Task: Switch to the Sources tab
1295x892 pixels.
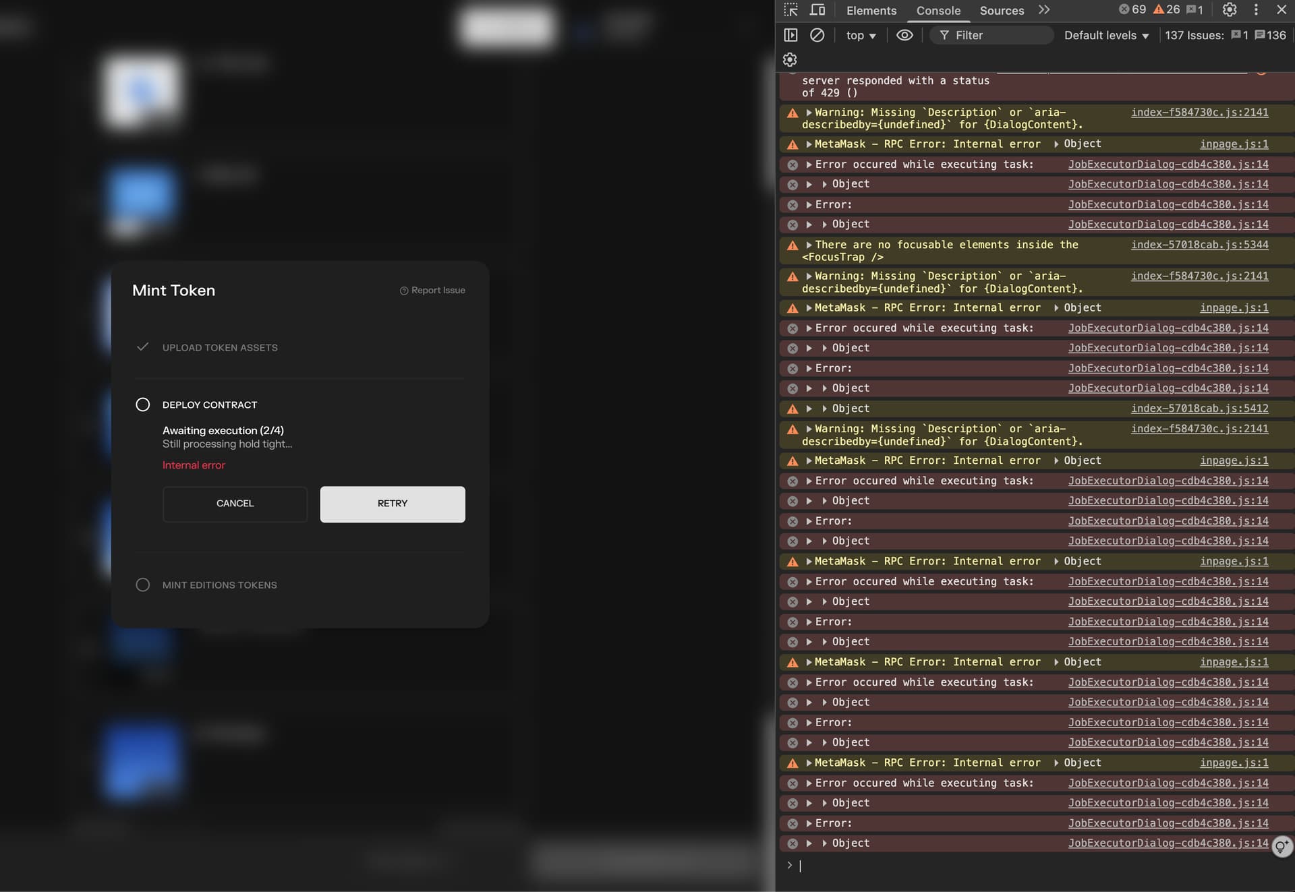Action: (x=1001, y=11)
